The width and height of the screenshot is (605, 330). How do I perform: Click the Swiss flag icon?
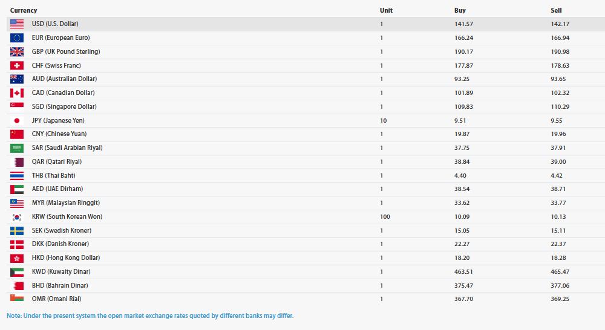(17, 65)
